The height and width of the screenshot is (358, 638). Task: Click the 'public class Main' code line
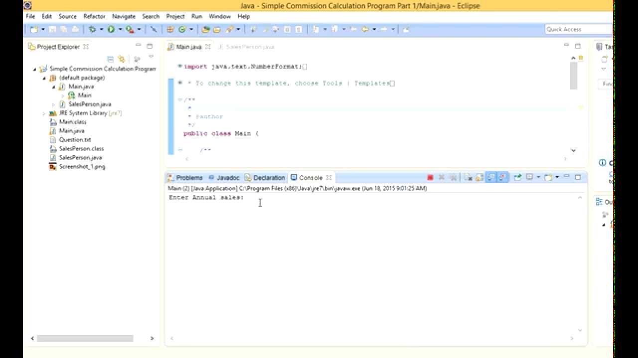click(x=221, y=134)
